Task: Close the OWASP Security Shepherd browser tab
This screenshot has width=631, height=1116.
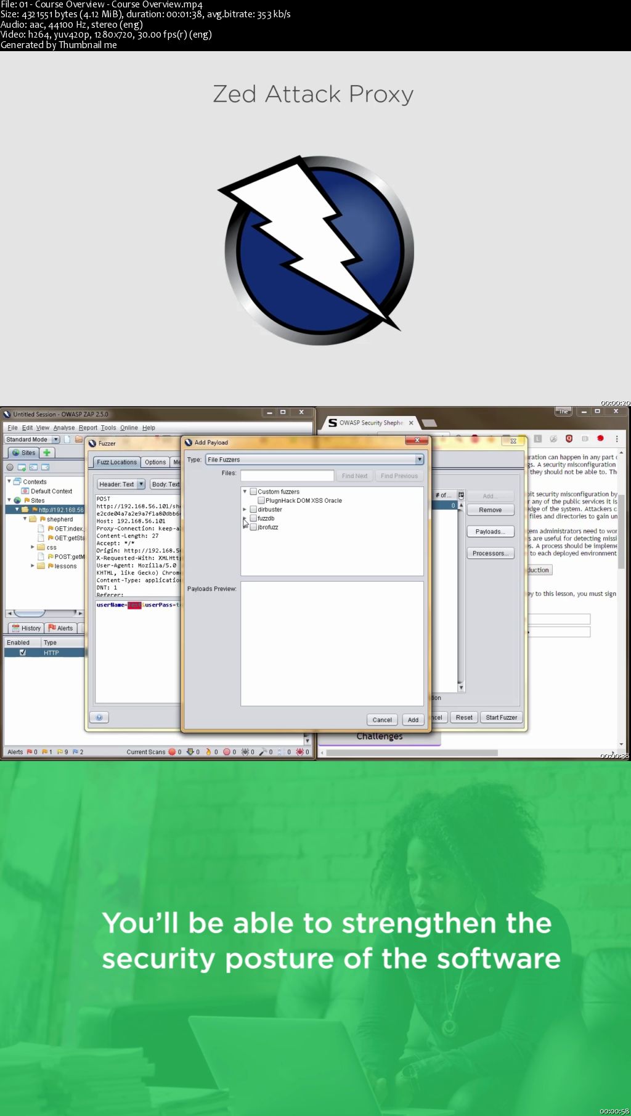Action: pos(411,423)
